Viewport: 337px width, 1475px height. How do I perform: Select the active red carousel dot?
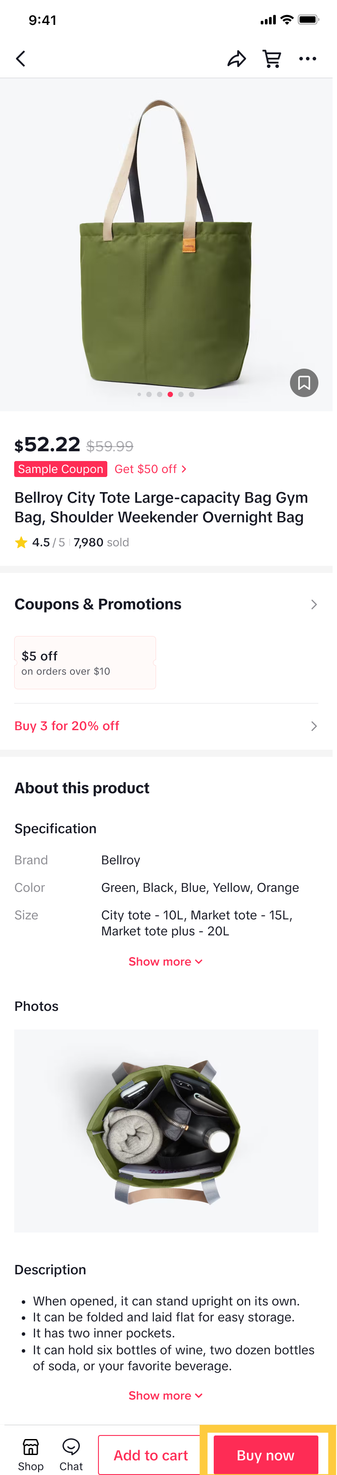(x=170, y=394)
